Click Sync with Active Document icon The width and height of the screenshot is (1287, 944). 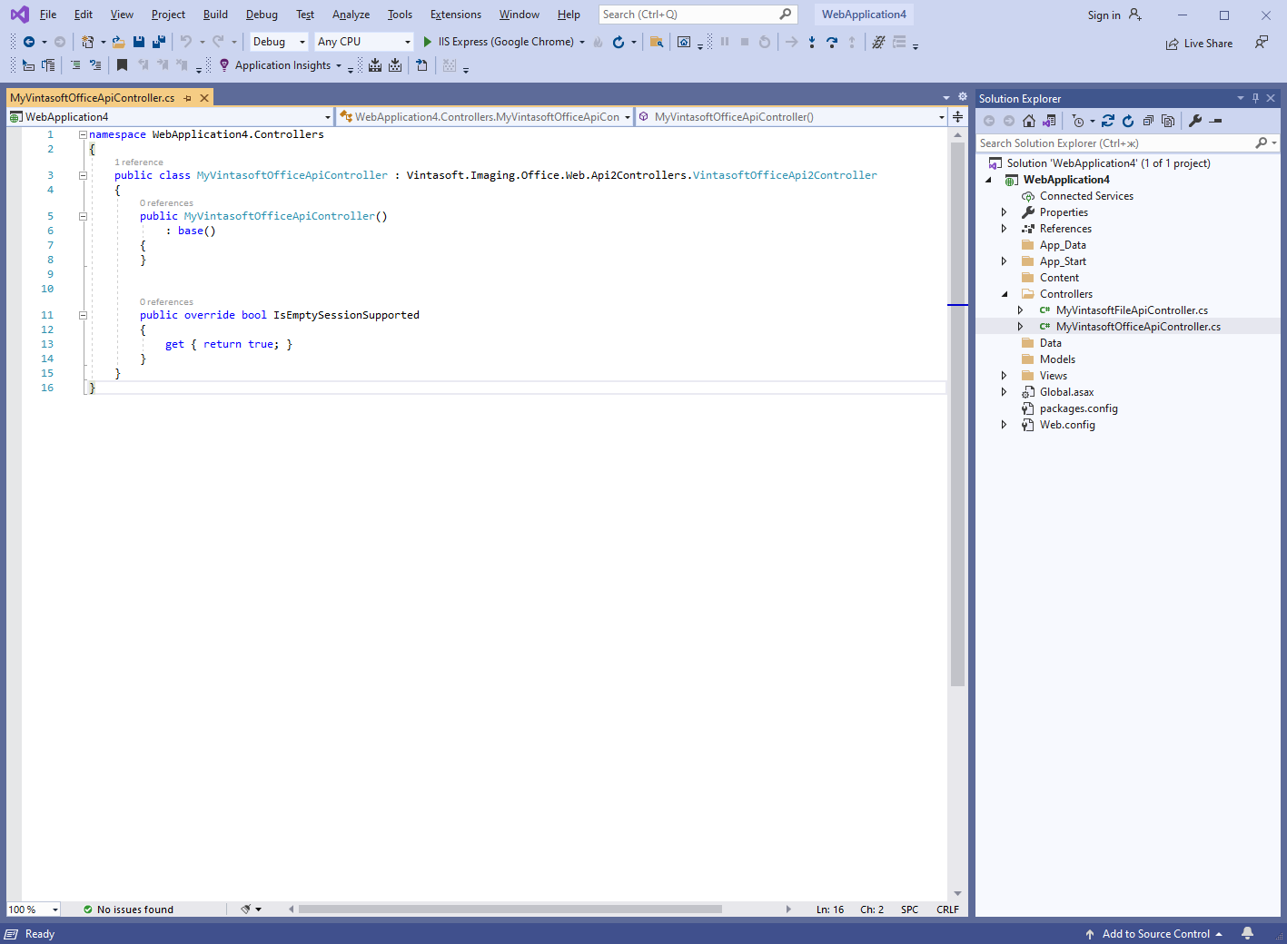(x=1108, y=121)
